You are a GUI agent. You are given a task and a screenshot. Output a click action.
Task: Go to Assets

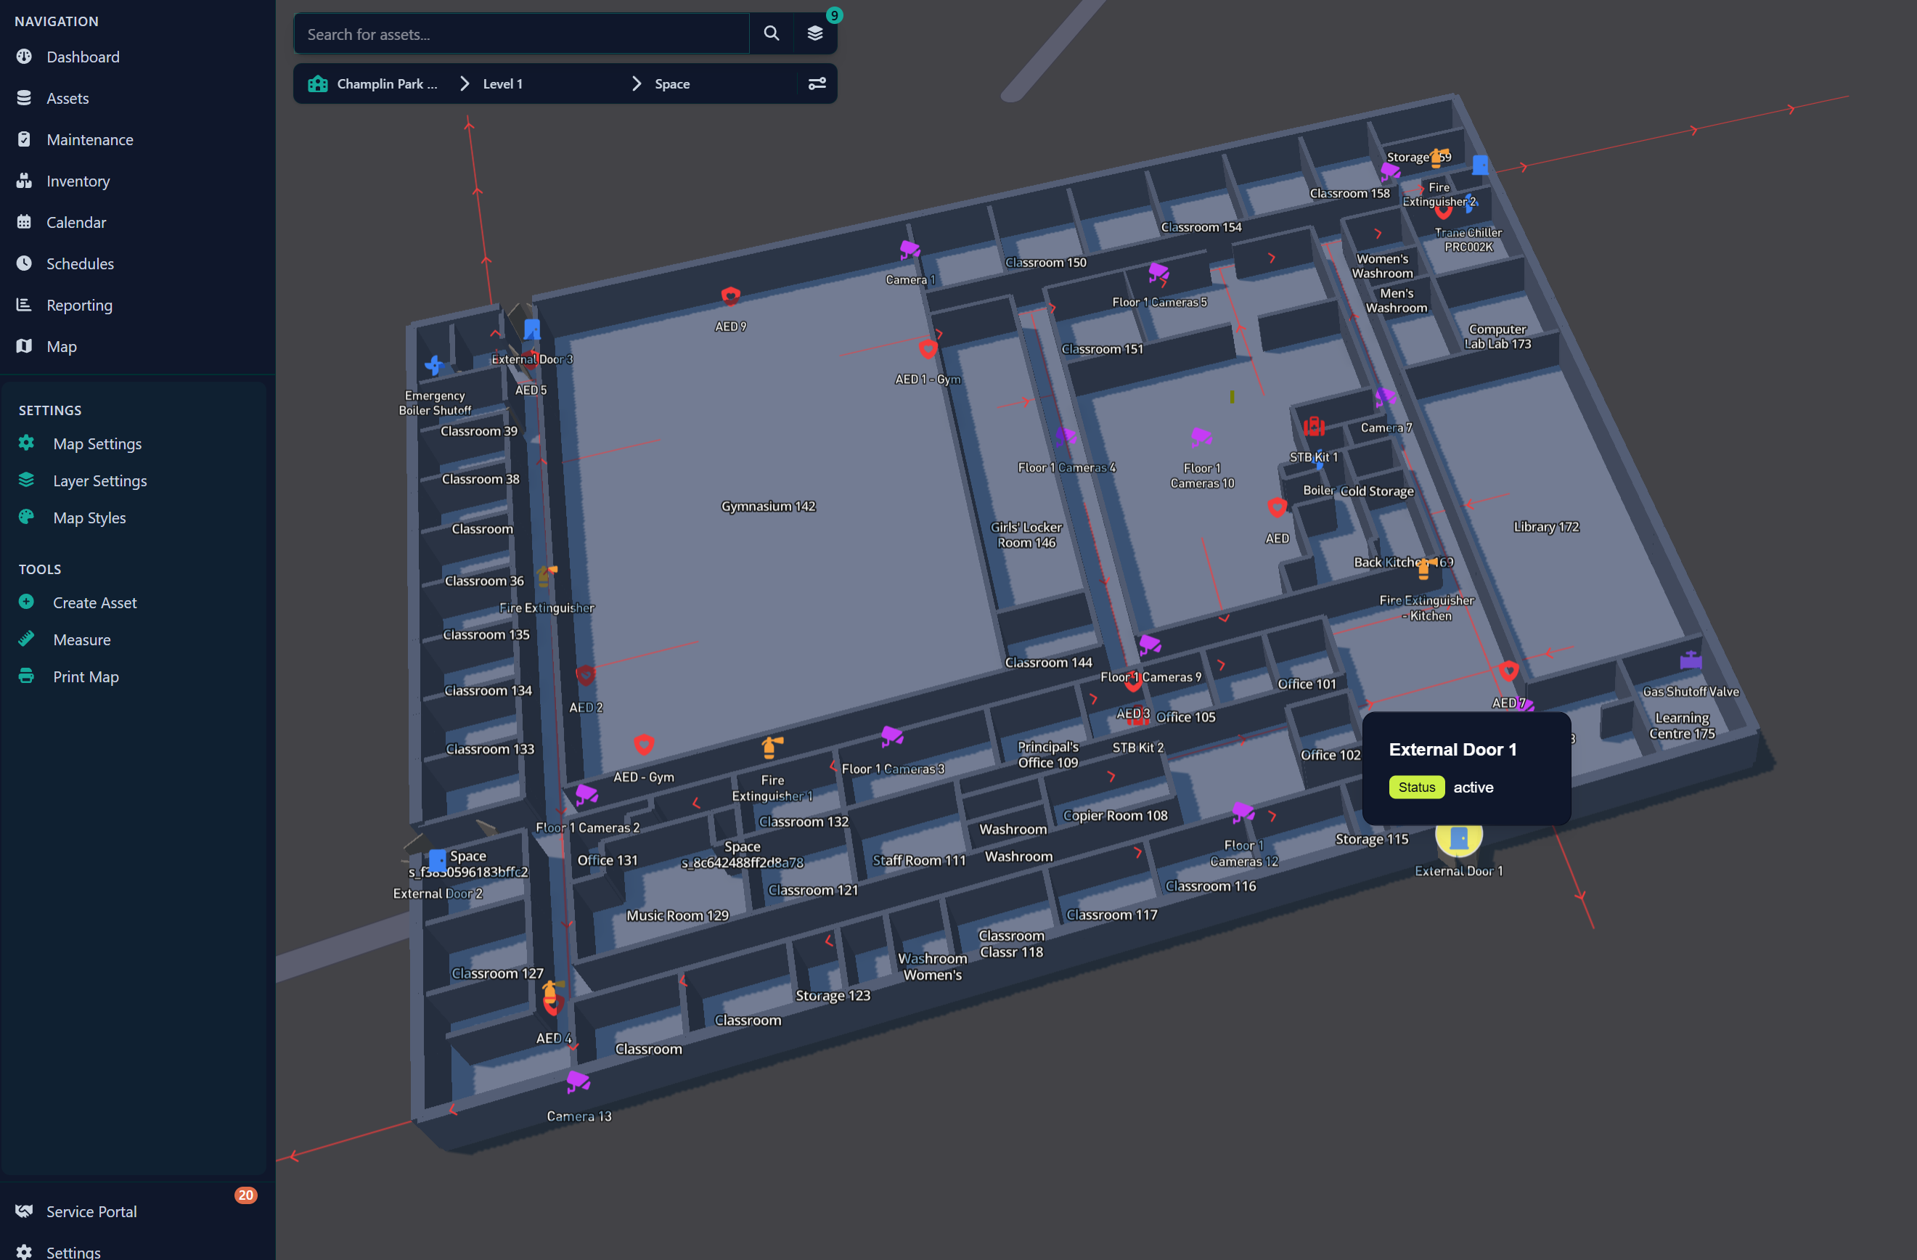68,98
